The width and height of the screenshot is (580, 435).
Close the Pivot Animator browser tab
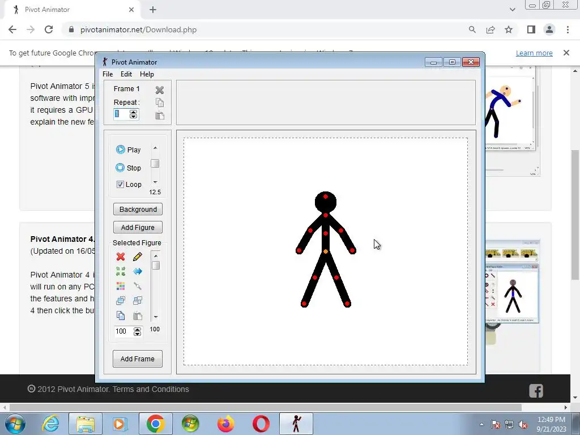coord(131,10)
